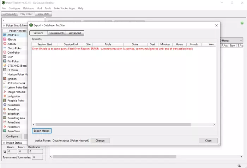Click the Configure button under poker sites
The image size is (247, 168).
[12, 136]
